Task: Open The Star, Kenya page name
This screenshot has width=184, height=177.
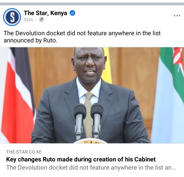Action: coord(45,13)
